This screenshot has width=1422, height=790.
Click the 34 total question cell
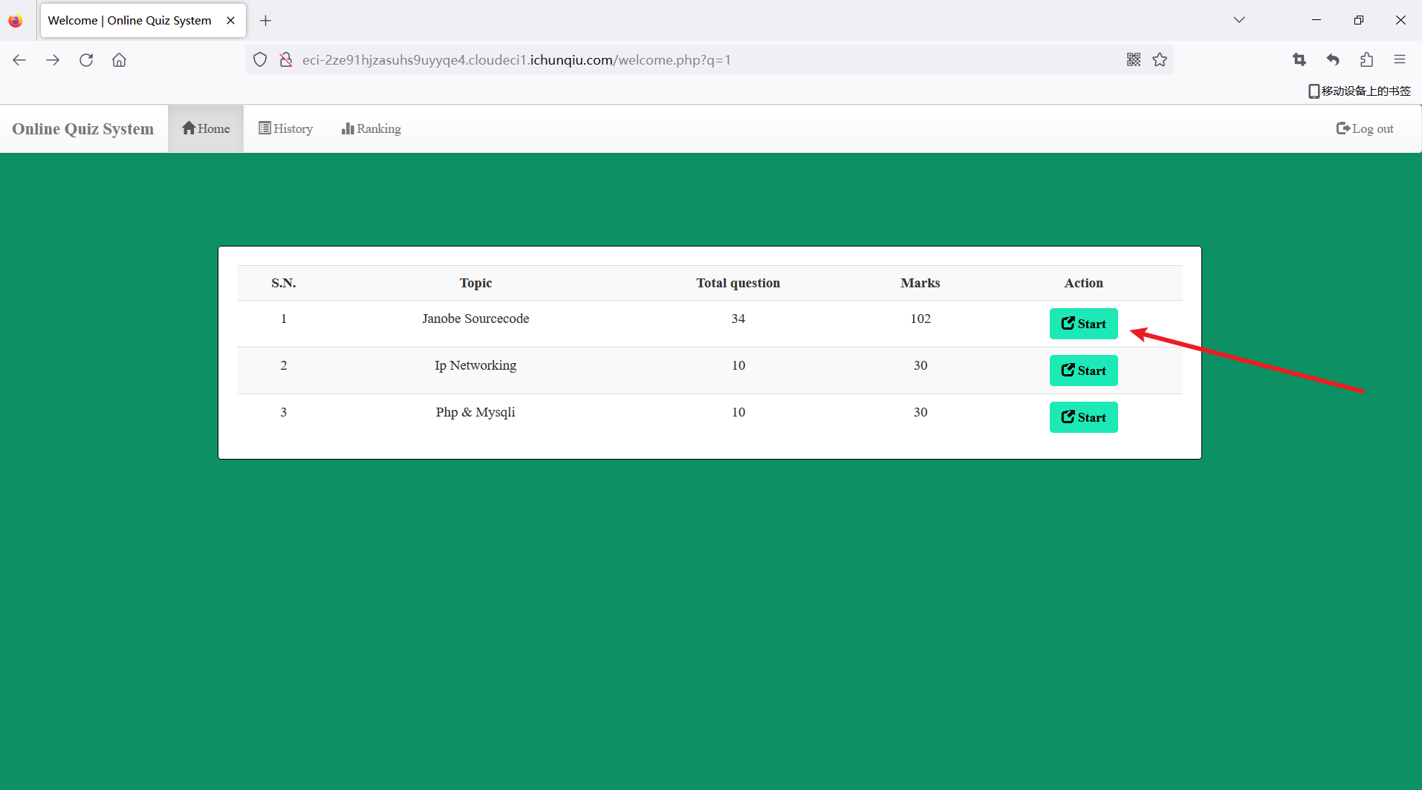click(738, 319)
